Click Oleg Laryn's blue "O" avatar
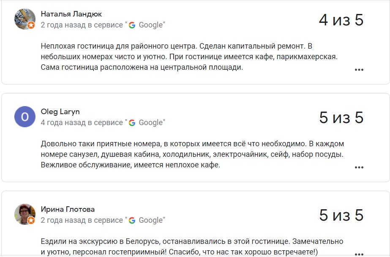 [x=25, y=117]
